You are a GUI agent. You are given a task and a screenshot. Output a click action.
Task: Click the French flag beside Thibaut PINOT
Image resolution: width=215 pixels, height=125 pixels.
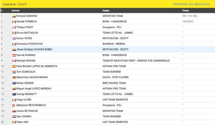click(x=14, y=27)
